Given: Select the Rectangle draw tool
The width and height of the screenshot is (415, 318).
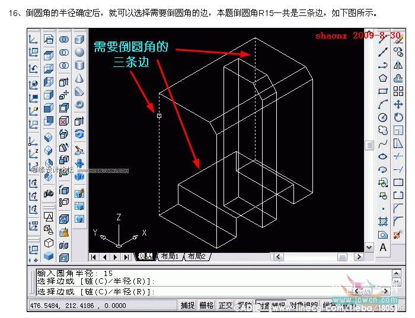Looking at the screenshot, I should coord(383,91).
